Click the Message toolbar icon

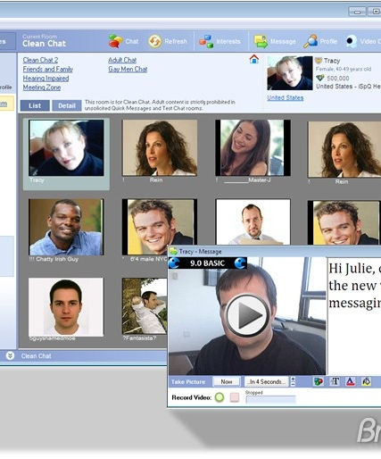tap(261, 41)
